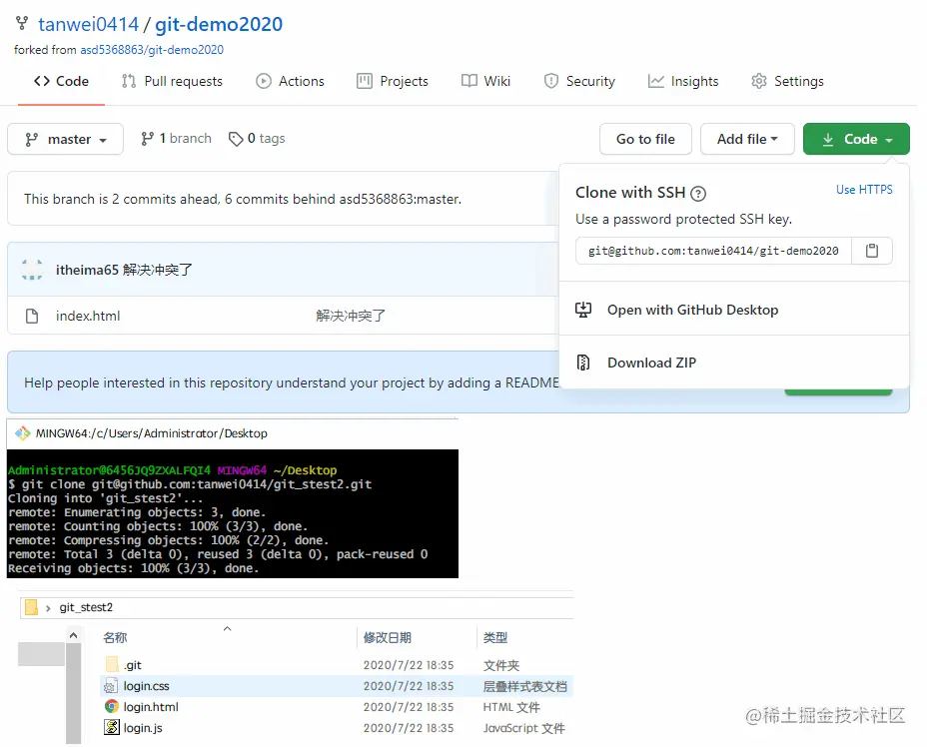Click the Use HTTPS link

point(864,190)
